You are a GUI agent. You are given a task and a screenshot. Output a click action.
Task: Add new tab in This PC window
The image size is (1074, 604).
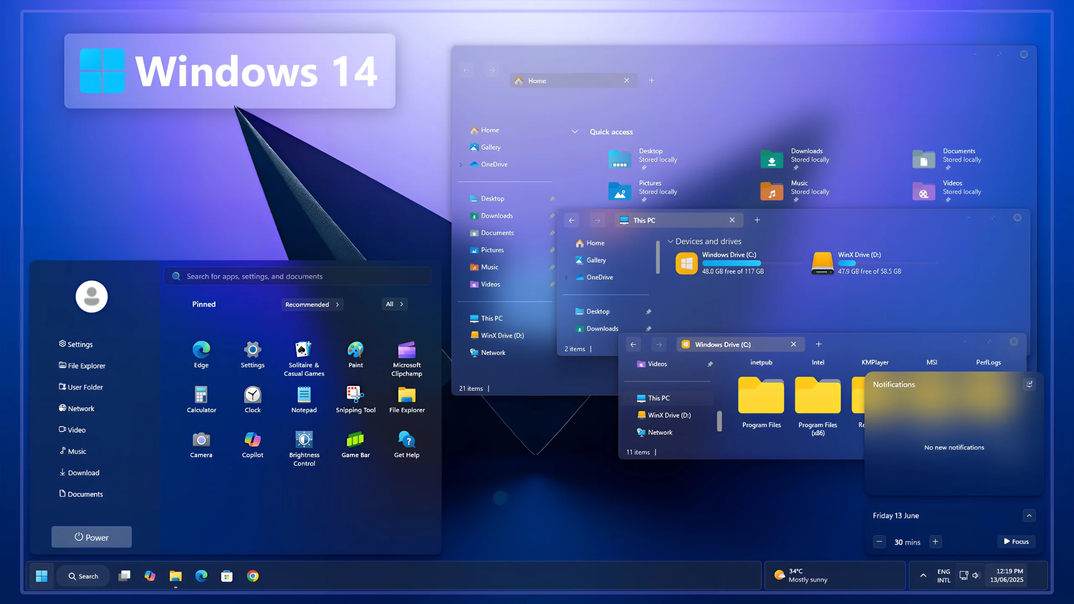pyautogui.click(x=757, y=220)
